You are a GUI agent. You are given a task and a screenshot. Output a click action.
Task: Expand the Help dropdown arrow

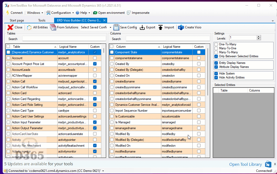click(89, 13)
